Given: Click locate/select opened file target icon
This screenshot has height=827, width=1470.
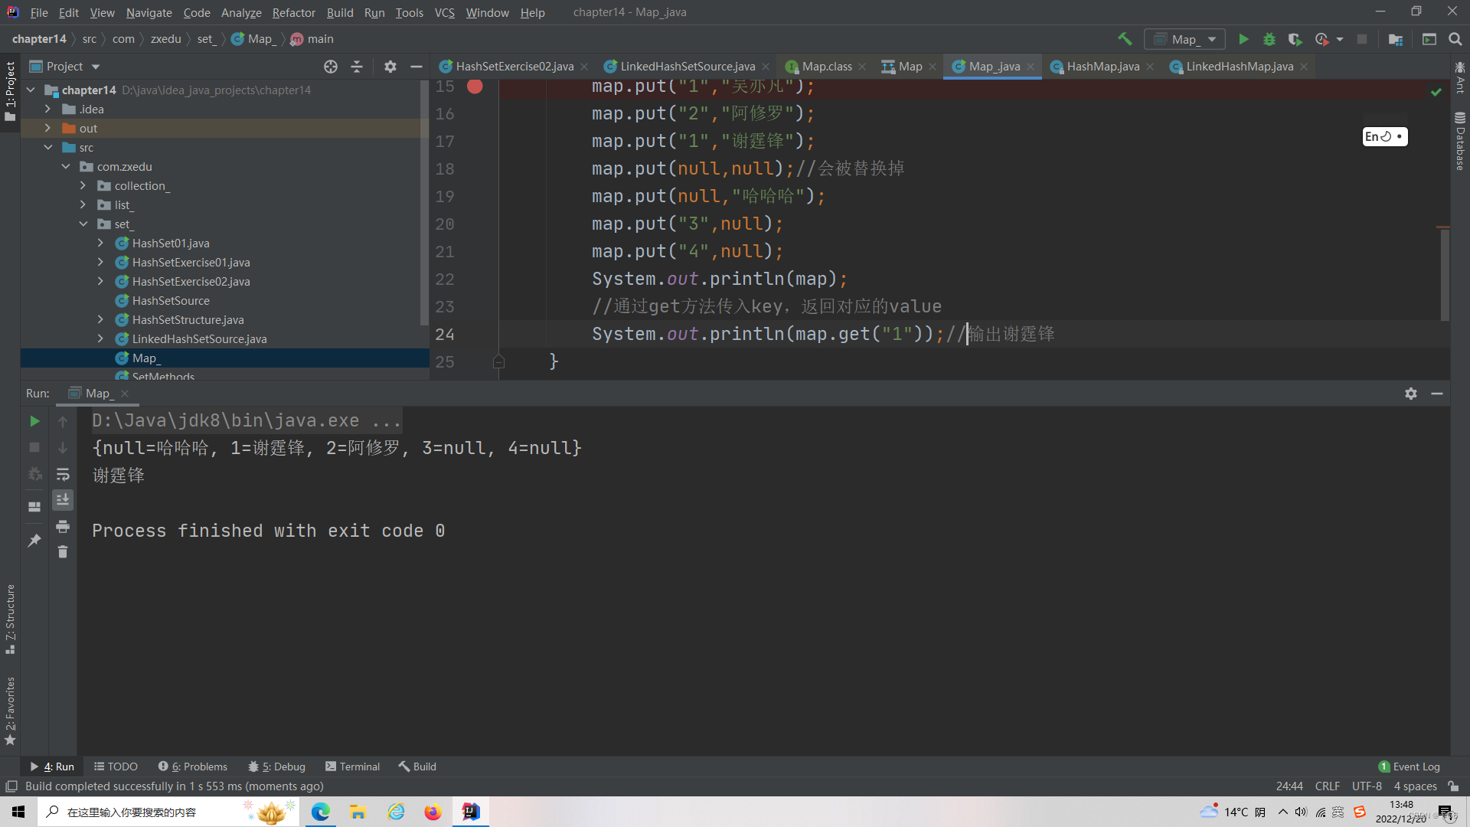Looking at the screenshot, I should 331,67.
